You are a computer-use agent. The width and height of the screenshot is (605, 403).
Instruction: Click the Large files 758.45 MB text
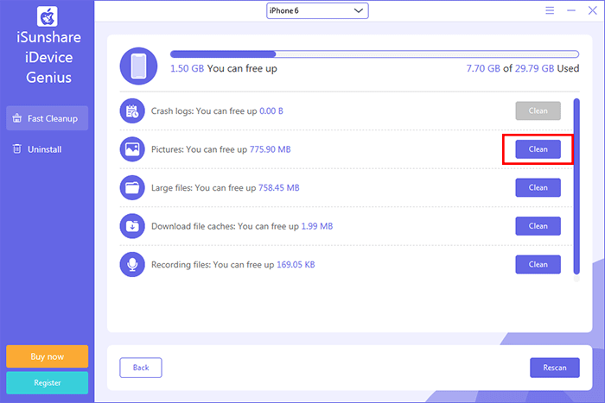click(225, 188)
